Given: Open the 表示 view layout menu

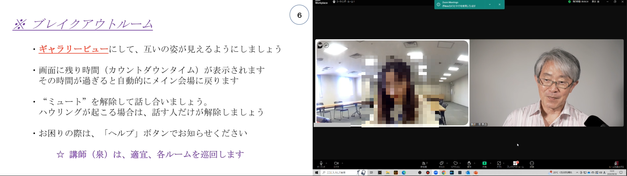Looking at the screenshot, I should 596,2.
